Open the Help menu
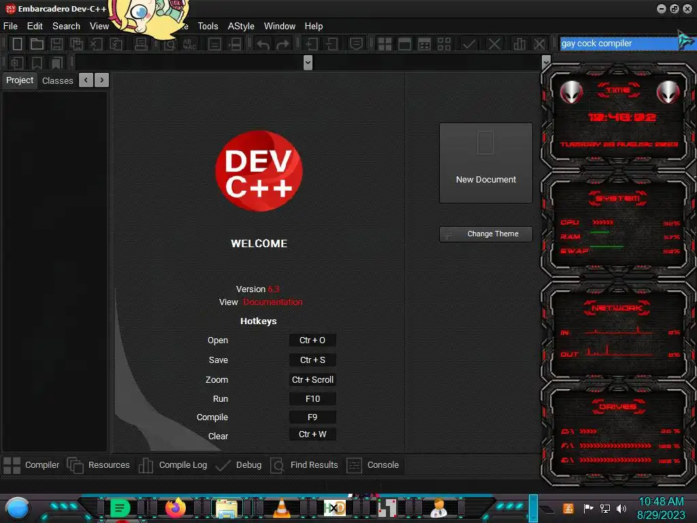 coord(313,27)
